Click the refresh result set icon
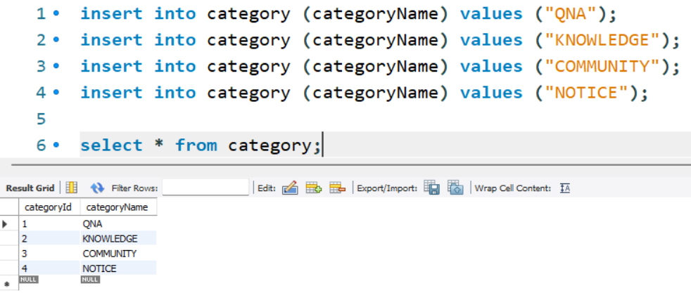This screenshot has width=691, height=293. (97, 188)
